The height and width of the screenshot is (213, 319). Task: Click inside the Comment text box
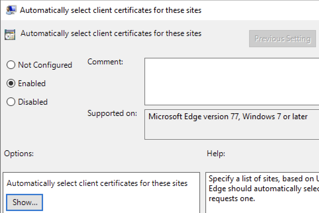point(232,82)
